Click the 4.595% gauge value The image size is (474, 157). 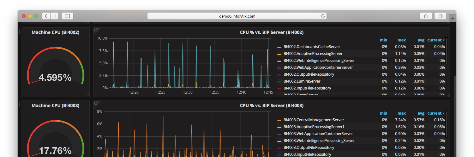click(55, 78)
